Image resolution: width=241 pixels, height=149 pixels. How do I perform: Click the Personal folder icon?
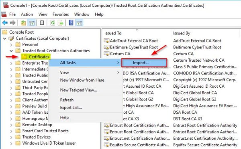(x=18, y=44)
